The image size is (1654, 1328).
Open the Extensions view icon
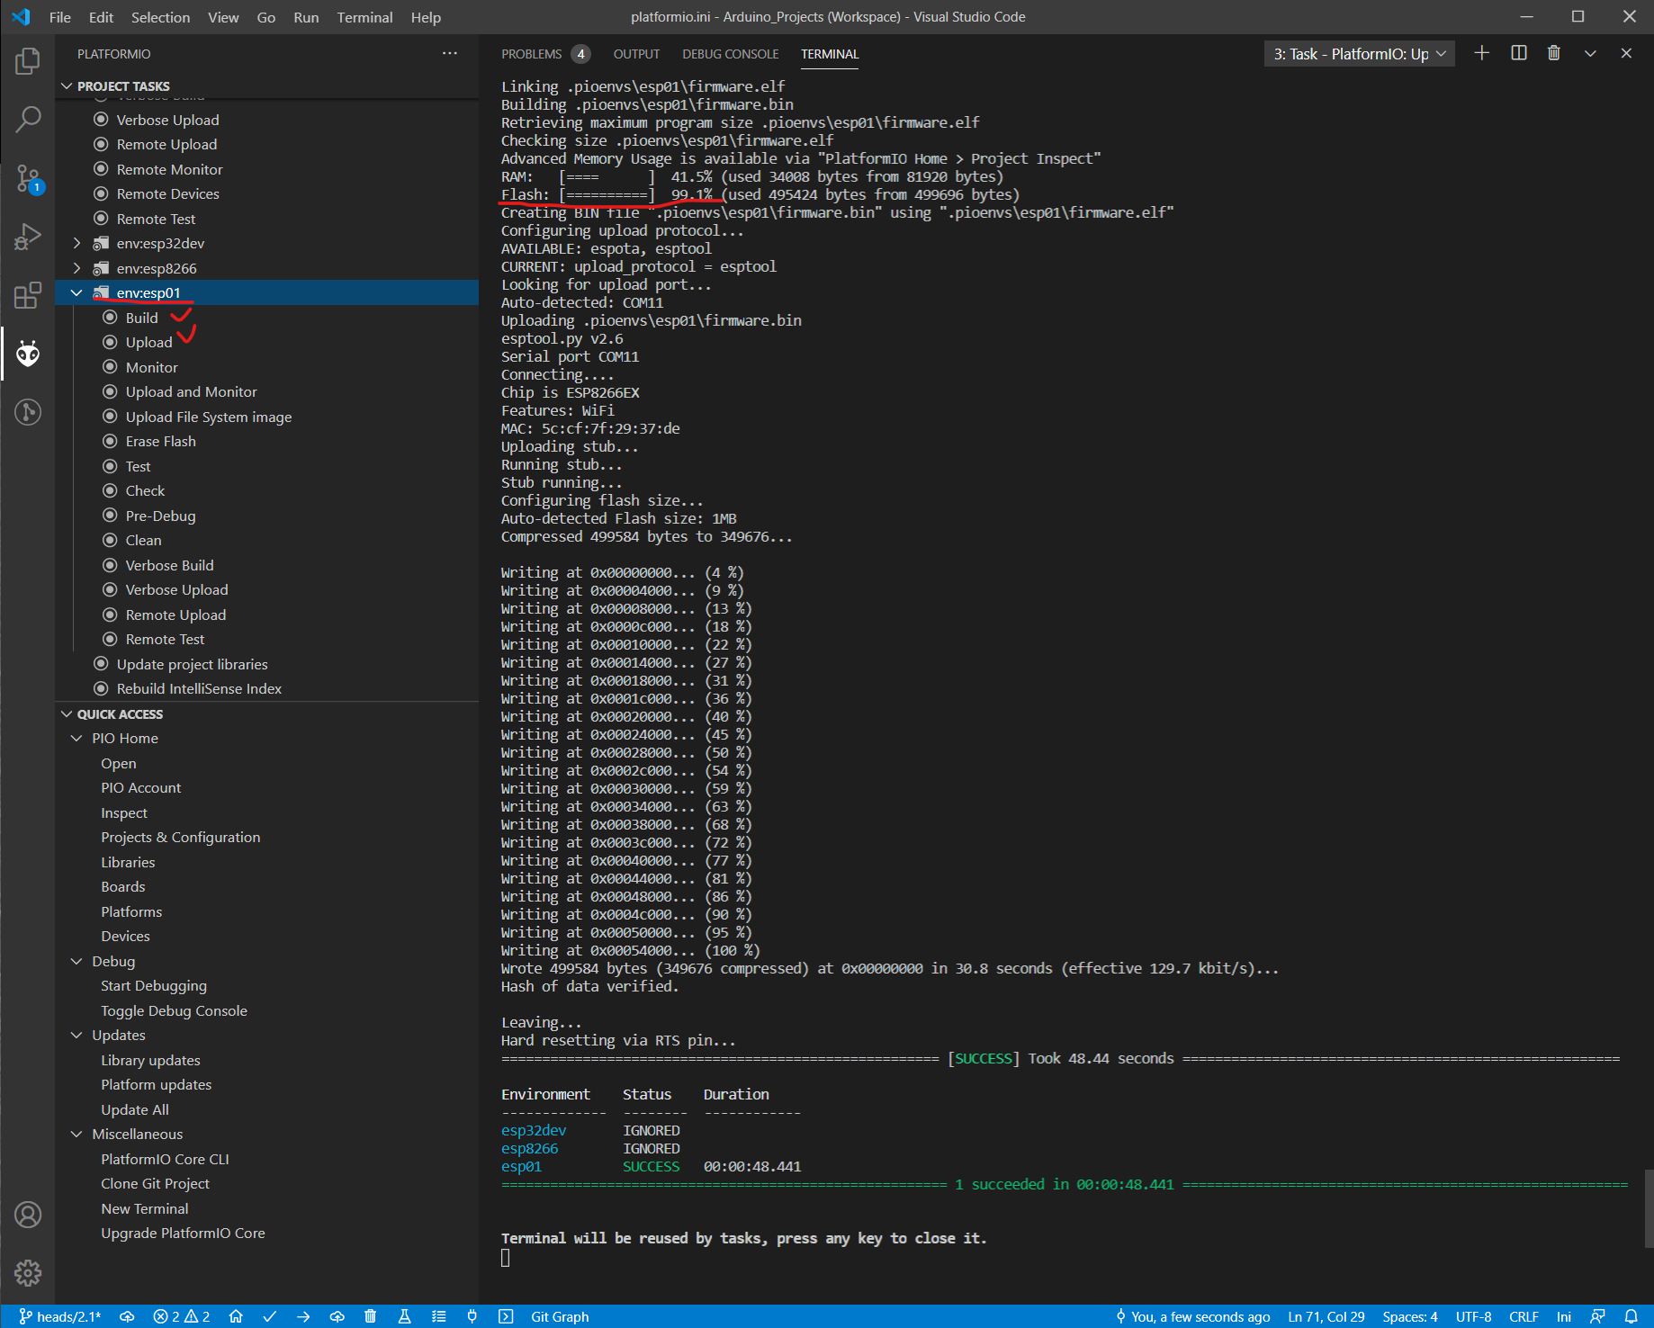click(28, 295)
